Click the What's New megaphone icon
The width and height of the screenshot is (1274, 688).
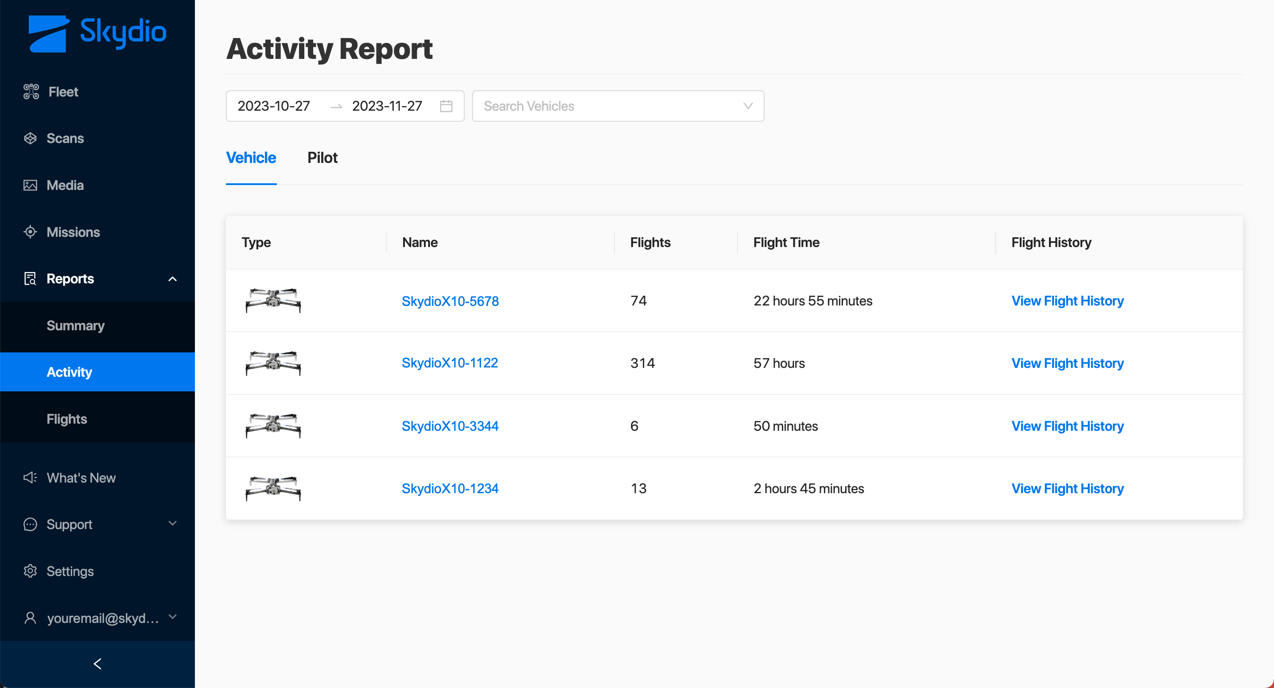(30, 477)
